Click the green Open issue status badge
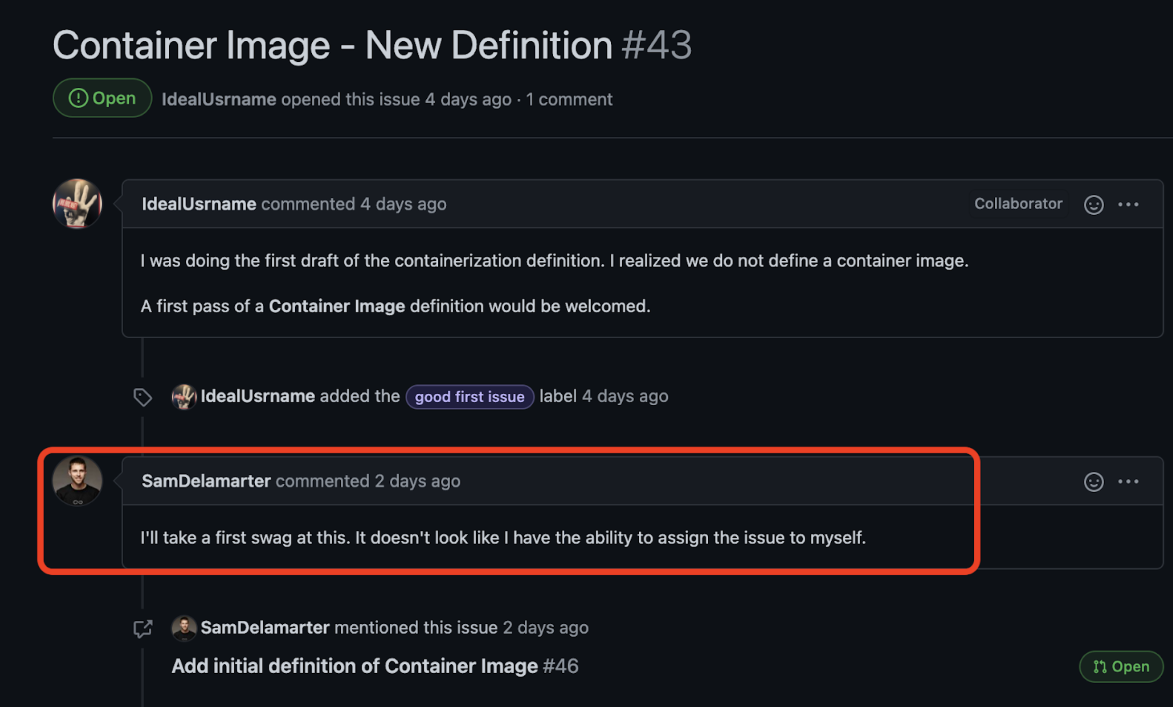Image resolution: width=1173 pixels, height=707 pixels. pos(102,98)
